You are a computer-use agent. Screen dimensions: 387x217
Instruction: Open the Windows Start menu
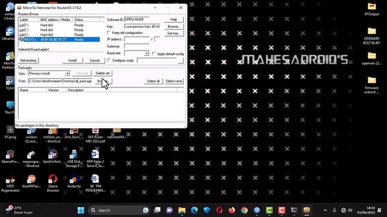(x=80, y=210)
